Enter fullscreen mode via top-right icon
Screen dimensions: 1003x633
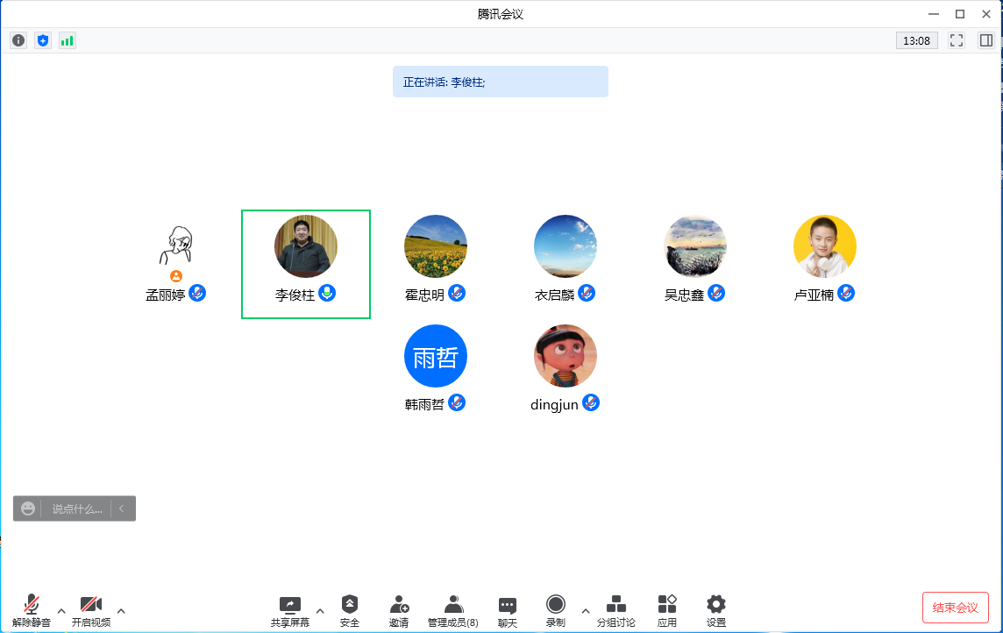[957, 40]
